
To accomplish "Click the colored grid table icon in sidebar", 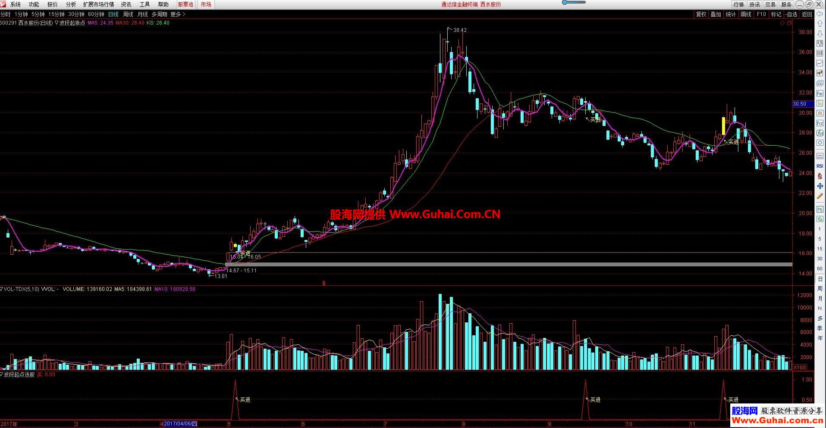I will point(820,53).
